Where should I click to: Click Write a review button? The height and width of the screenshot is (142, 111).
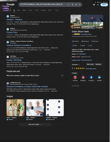pyautogui.click(x=90, y=64)
